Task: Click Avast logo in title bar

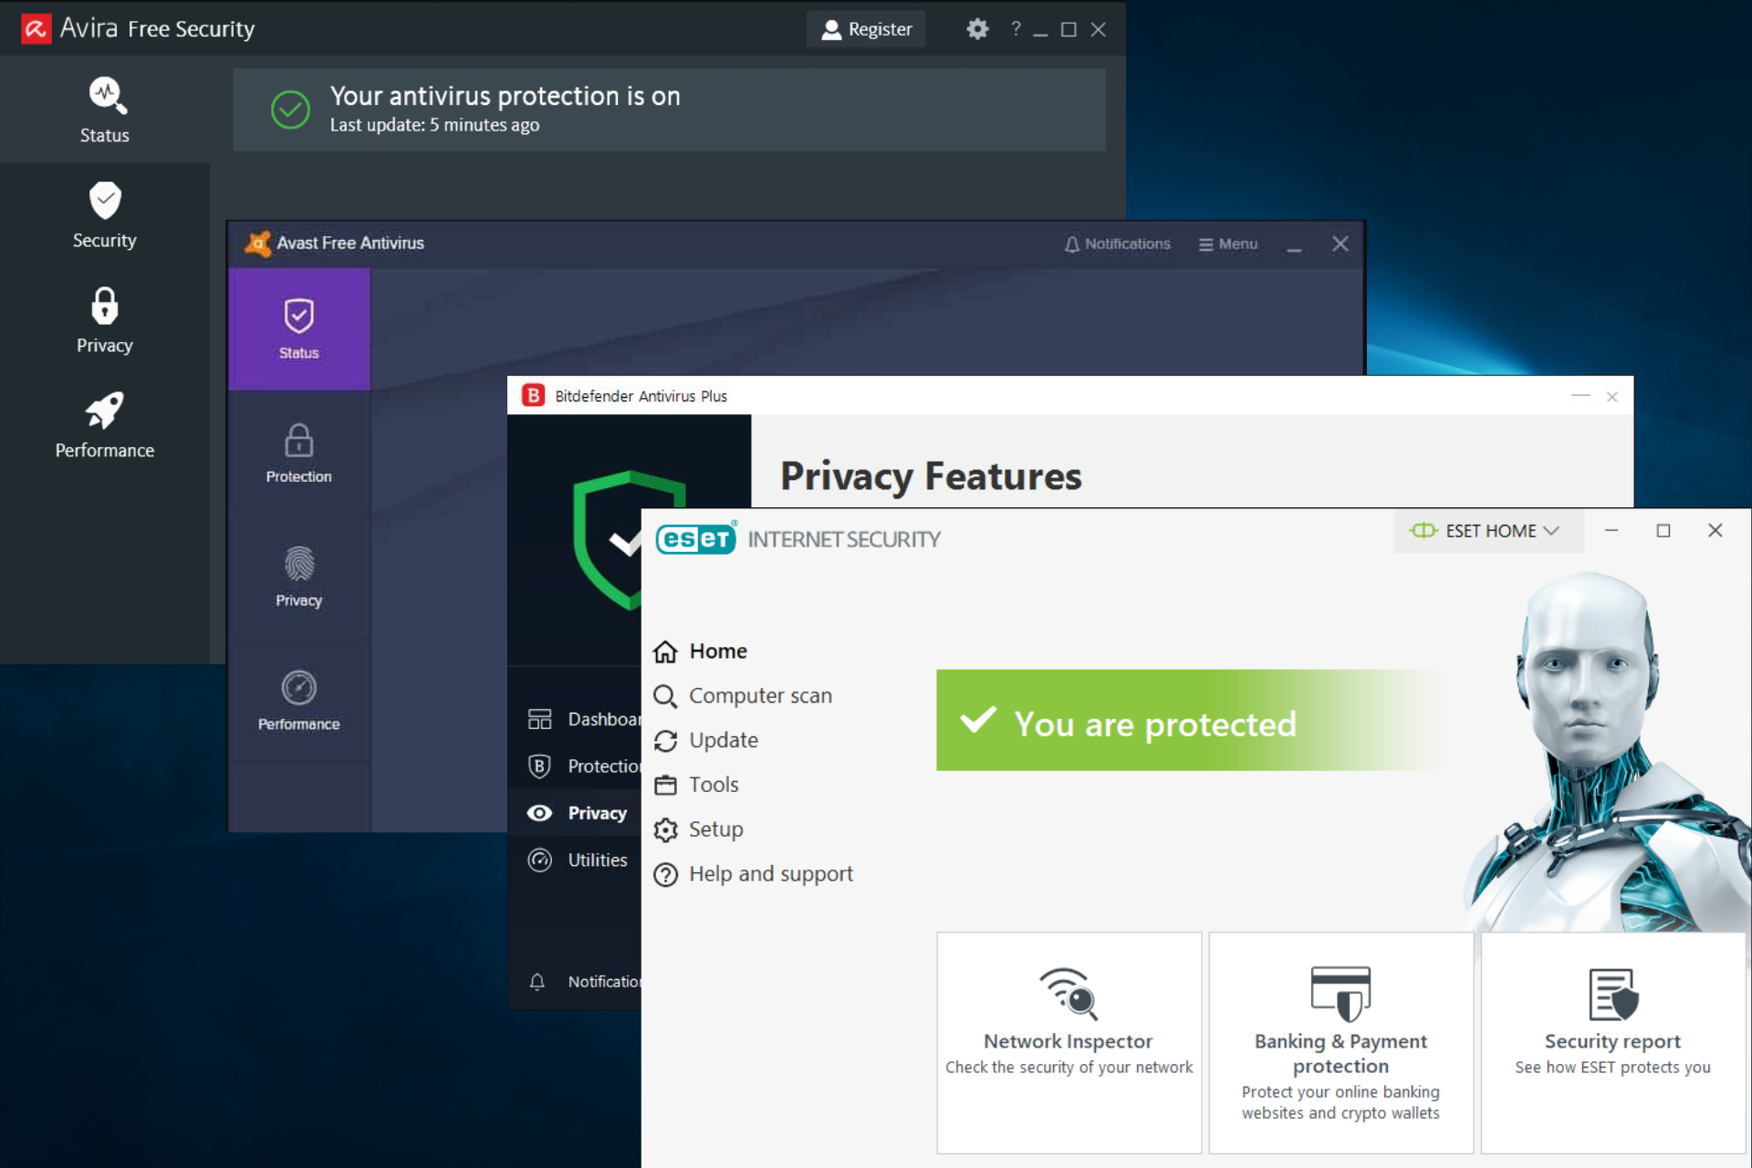Action: click(258, 244)
